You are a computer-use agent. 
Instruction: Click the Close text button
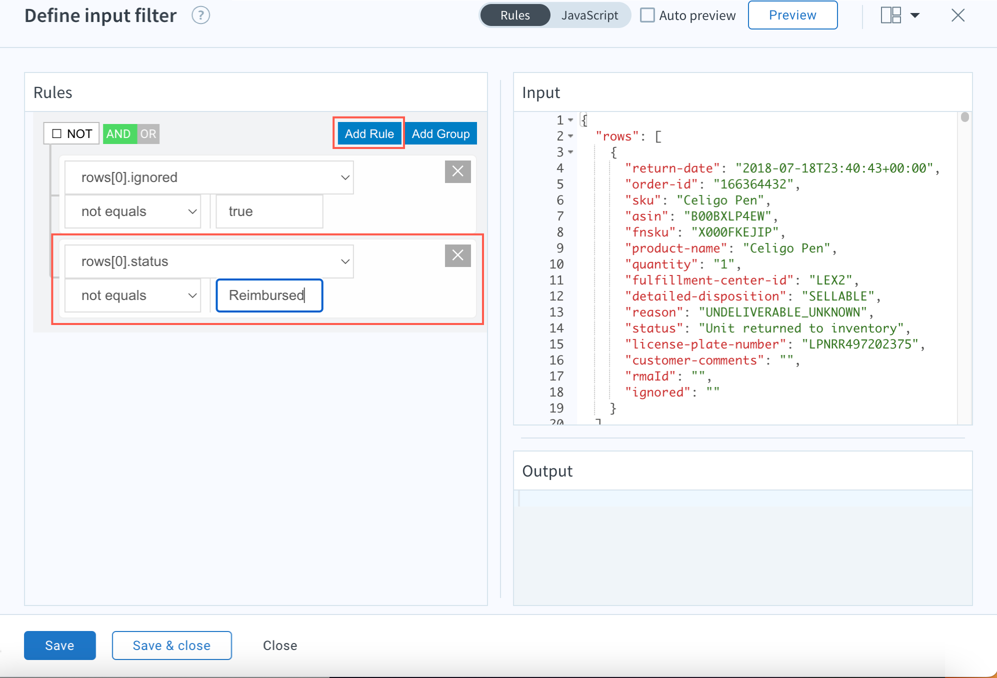[280, 645]
